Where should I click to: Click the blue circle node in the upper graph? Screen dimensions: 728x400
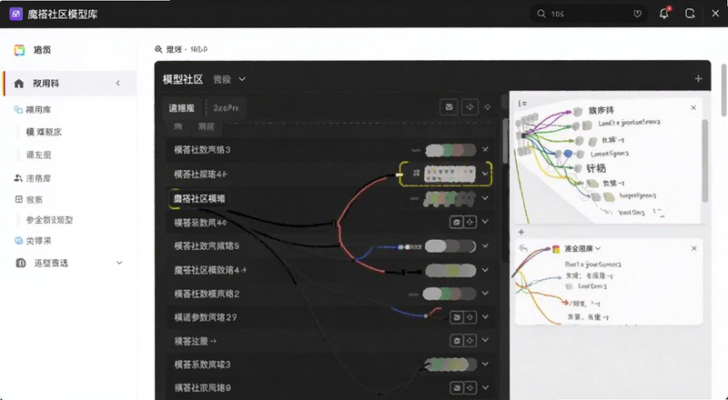click(568, 154)
